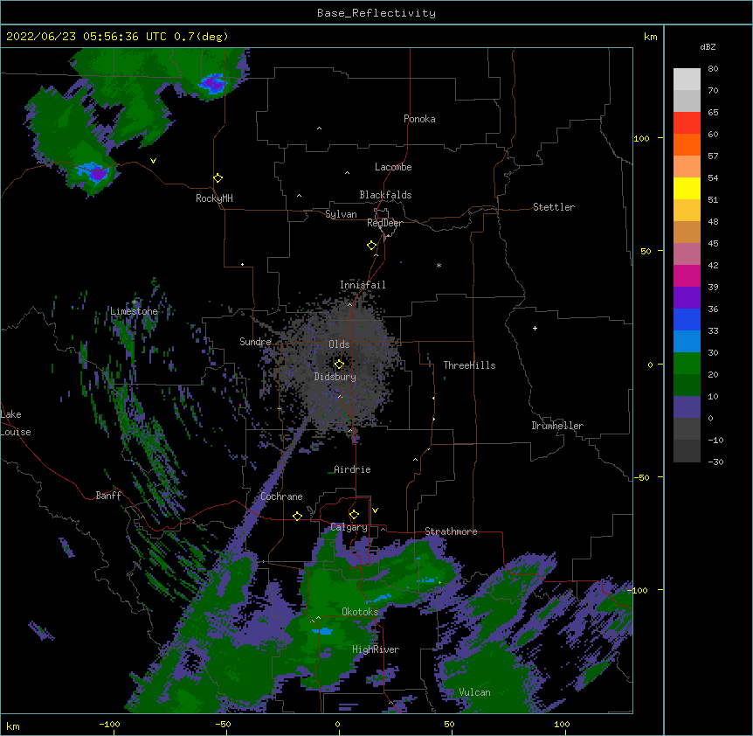Image resolution: width=753 pixels, height=736 pixels.
Task: Click the Okotoks city label
Action: click(x=360, y=612)
